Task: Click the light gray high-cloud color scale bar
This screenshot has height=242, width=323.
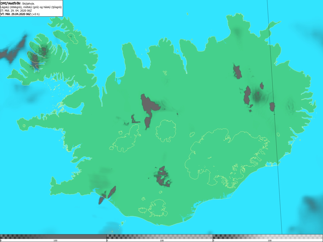Action: coord(268,237)
